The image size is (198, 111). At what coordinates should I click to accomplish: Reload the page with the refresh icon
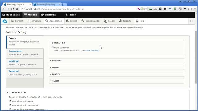12,9
